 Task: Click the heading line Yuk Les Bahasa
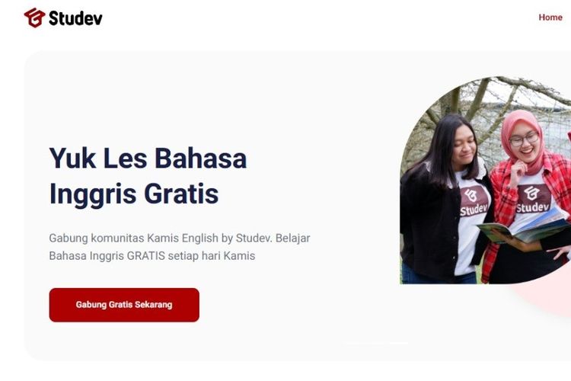[x=148, y=158]
